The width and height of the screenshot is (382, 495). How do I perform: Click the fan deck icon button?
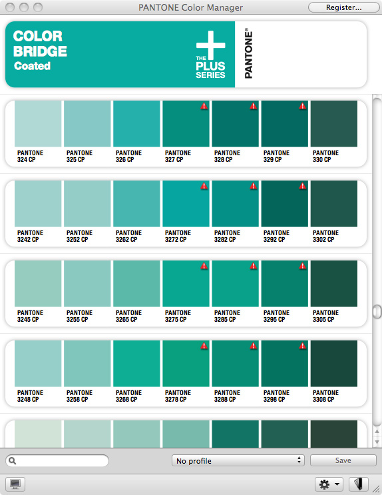tap(359, 484)
